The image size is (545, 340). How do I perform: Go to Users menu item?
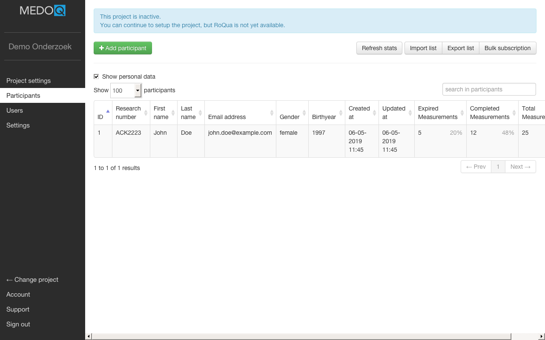[15, 110]
